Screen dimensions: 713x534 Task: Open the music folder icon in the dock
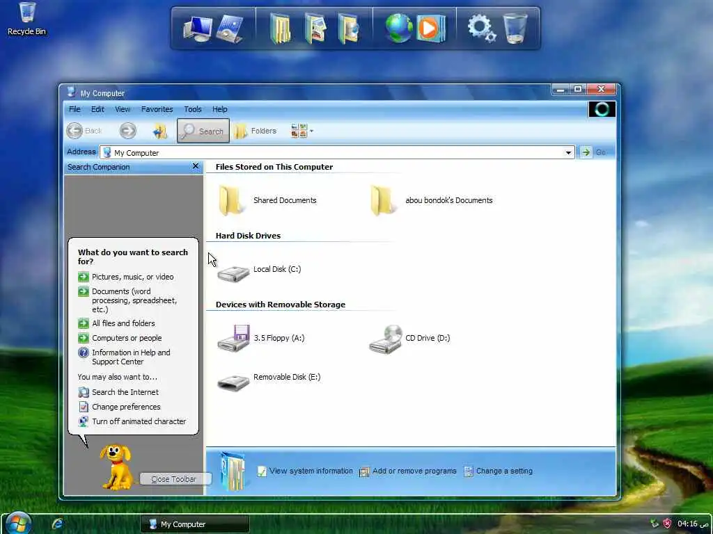click(x=348, y=29)
